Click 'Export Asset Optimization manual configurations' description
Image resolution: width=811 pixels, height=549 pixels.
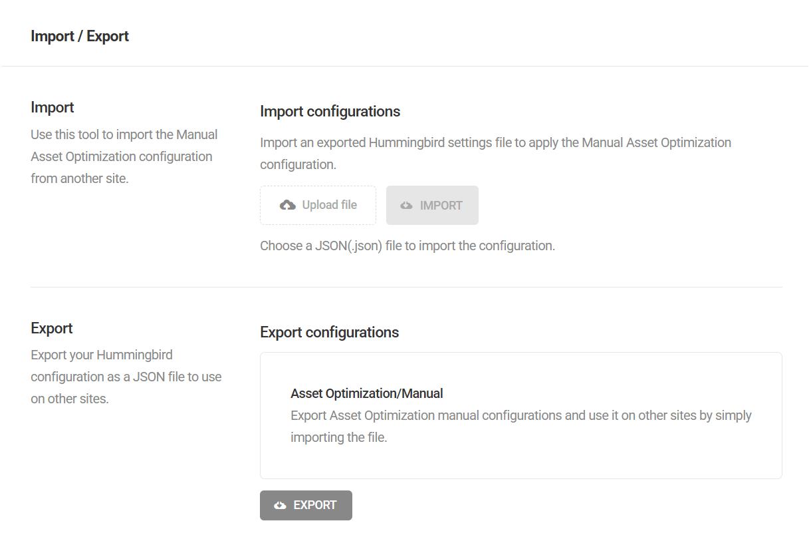[521, 427]
